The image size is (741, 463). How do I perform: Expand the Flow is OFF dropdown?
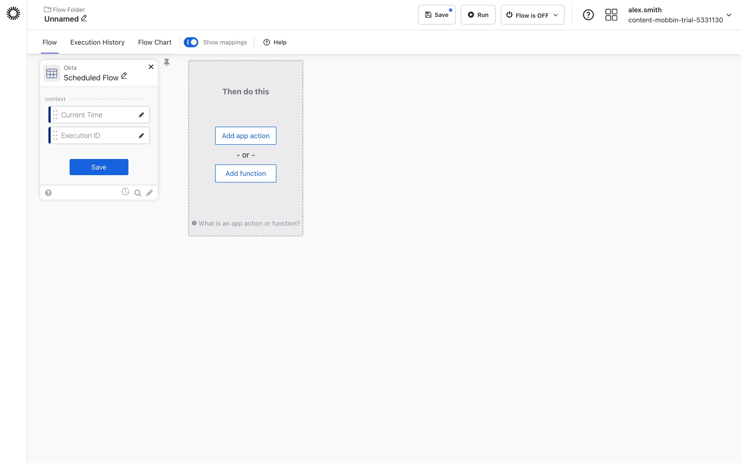pos(532,15)
